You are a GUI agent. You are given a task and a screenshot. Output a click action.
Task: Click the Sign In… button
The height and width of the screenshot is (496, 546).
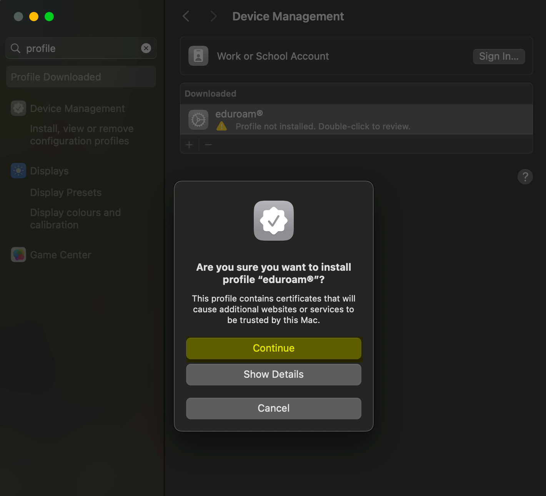coord(498,57)
